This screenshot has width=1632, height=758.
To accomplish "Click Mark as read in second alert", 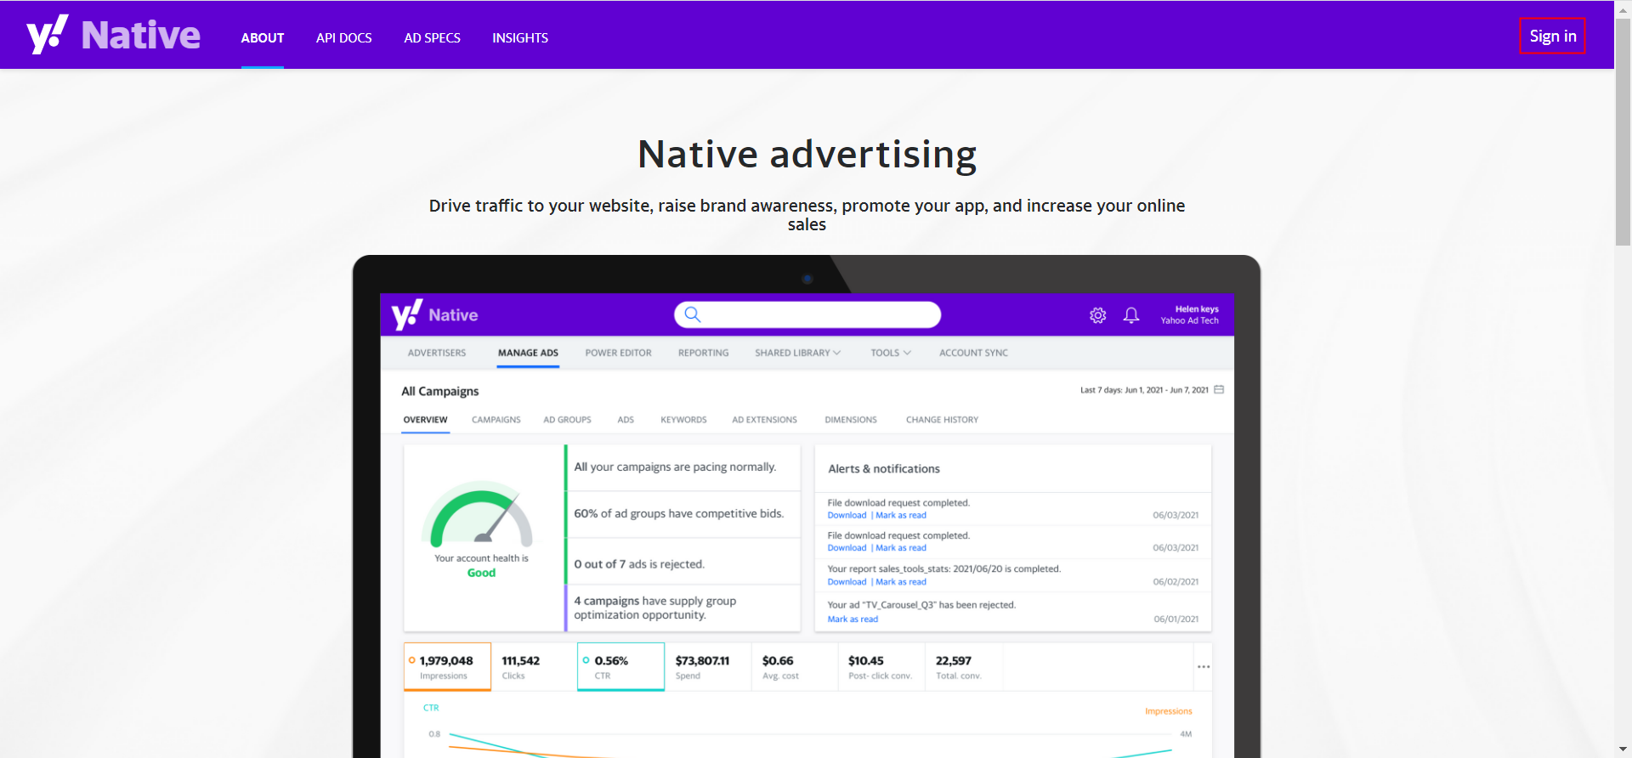I will [901, 548].
